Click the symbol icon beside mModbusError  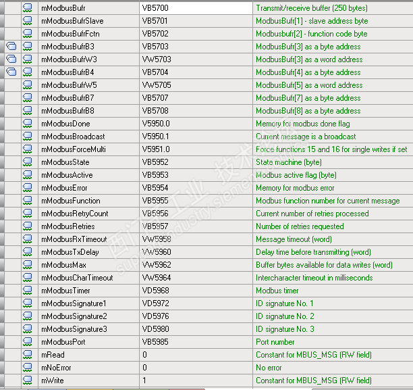tap(28, 188)
